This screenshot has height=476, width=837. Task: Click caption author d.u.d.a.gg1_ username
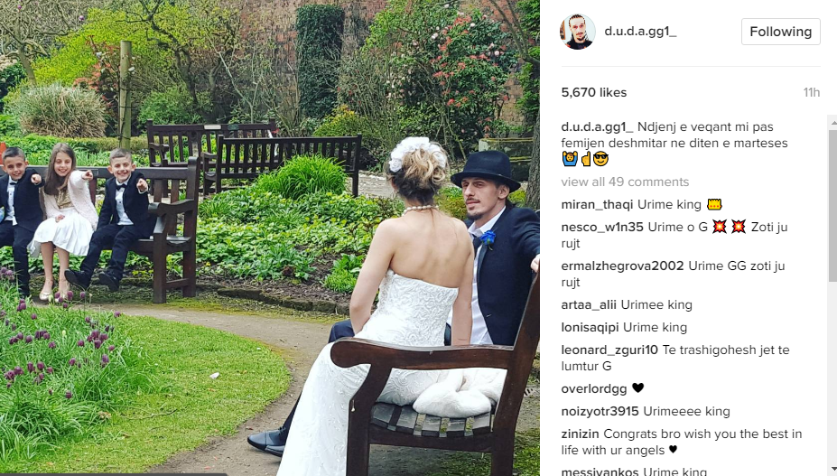pos(597,127)
